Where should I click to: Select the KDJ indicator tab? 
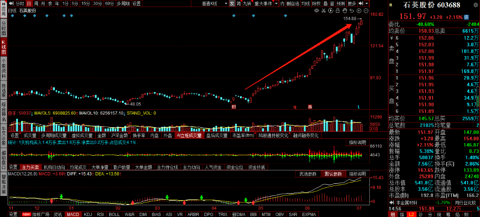point(87,214)
